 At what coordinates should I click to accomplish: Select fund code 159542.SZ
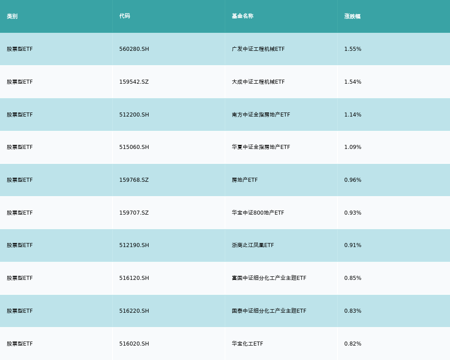click(x=134, y=82)
